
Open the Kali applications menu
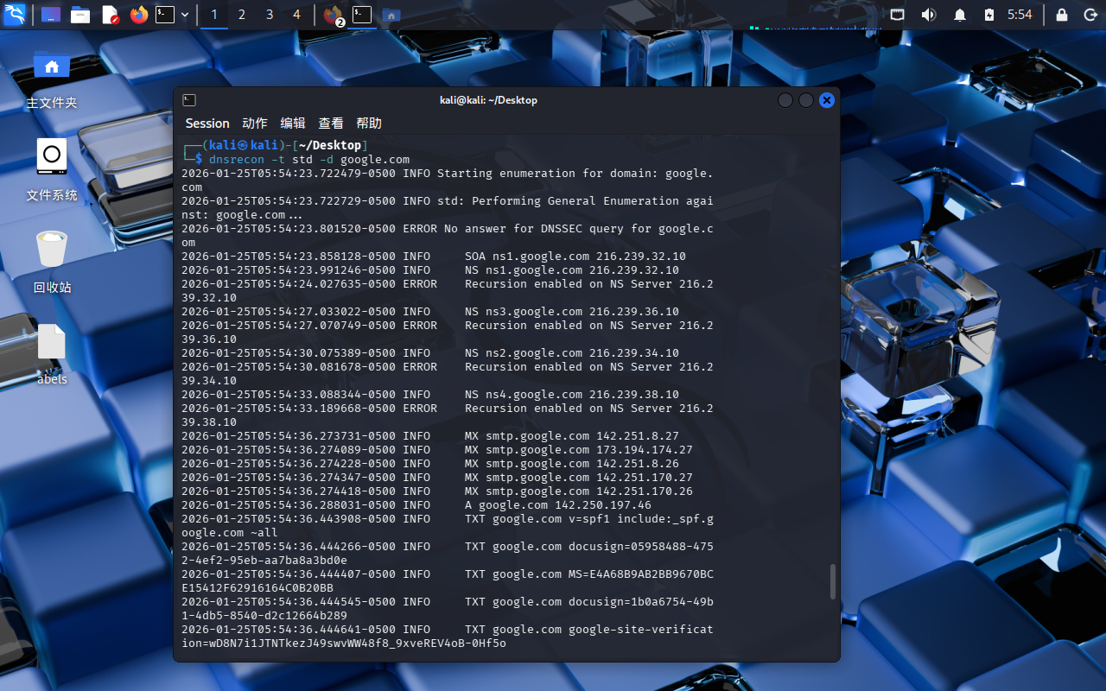(15, 15)
